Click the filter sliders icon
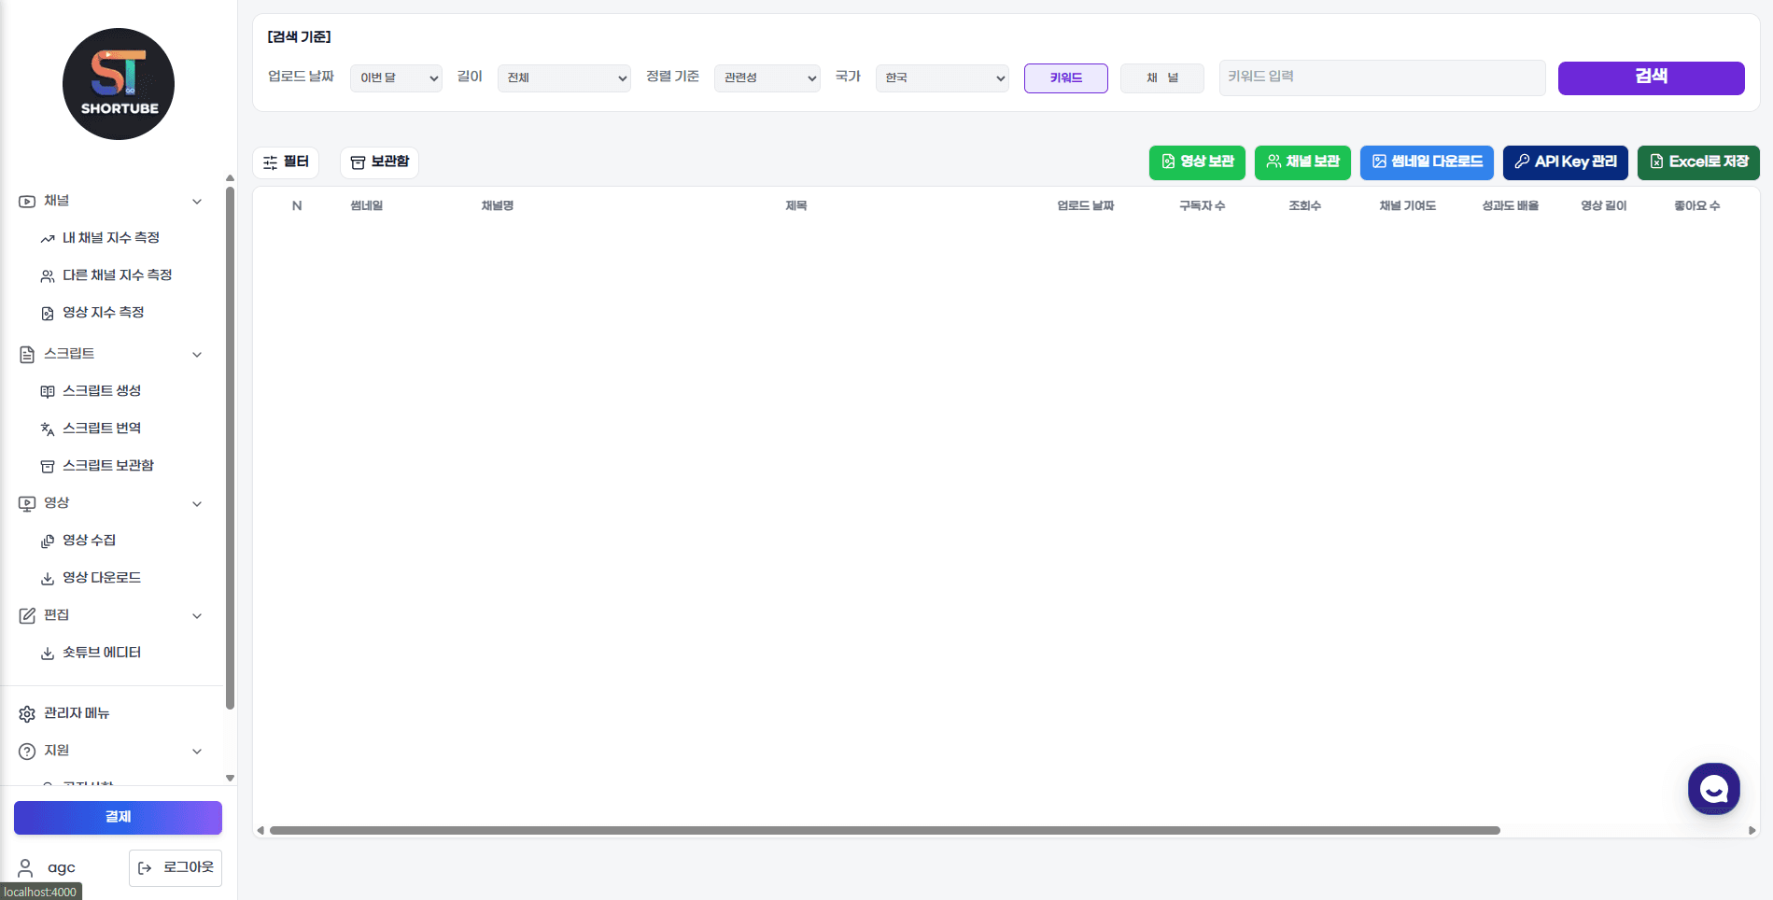The height and width of the screenshot is (900, 1773). click(x=271, y=162)
